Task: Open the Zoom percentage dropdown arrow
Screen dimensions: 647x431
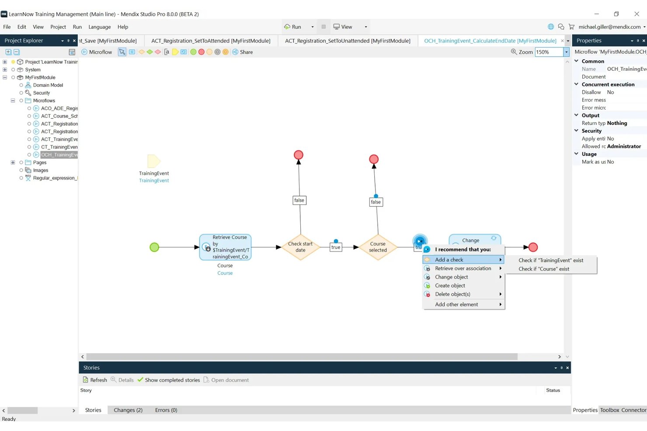Action: tap(567, 52)
